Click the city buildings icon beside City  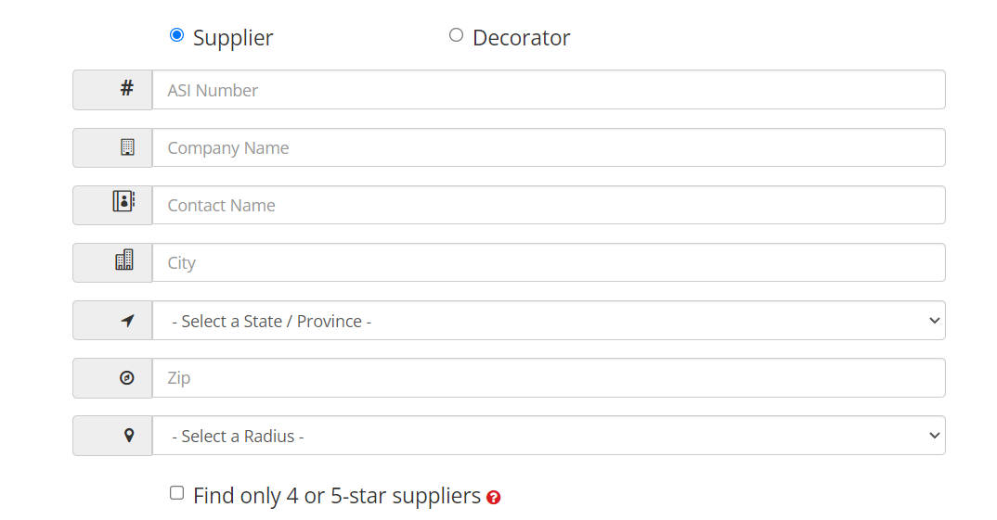124,260
